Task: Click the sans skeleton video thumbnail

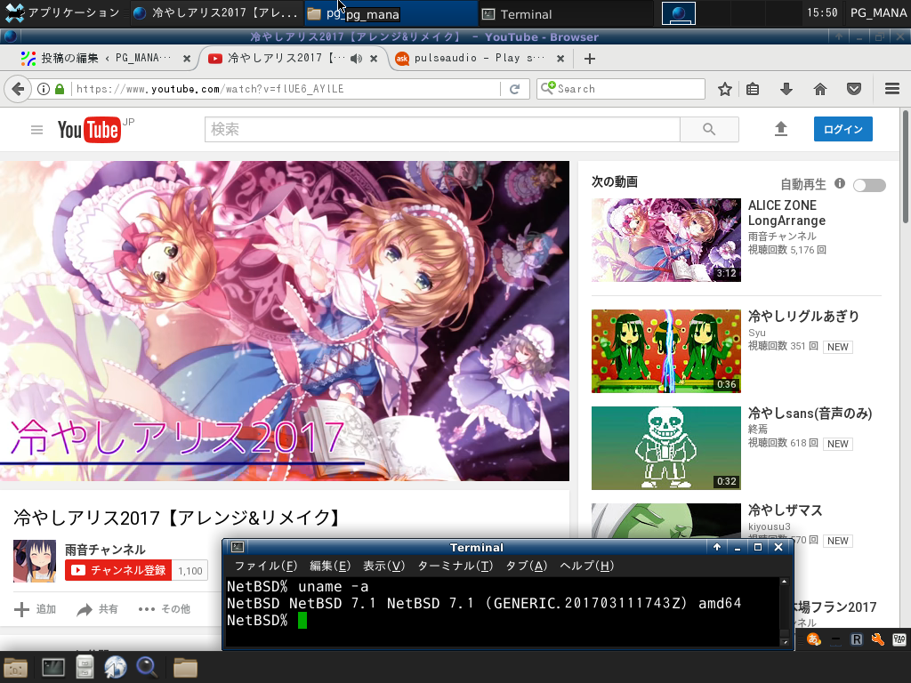Action: 665,448
